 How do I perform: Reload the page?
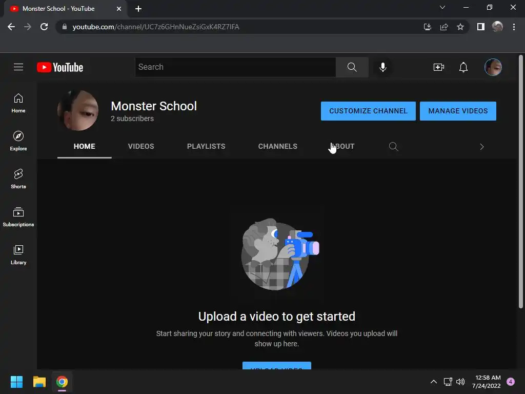pyautogui.click(x=44, y=27)
